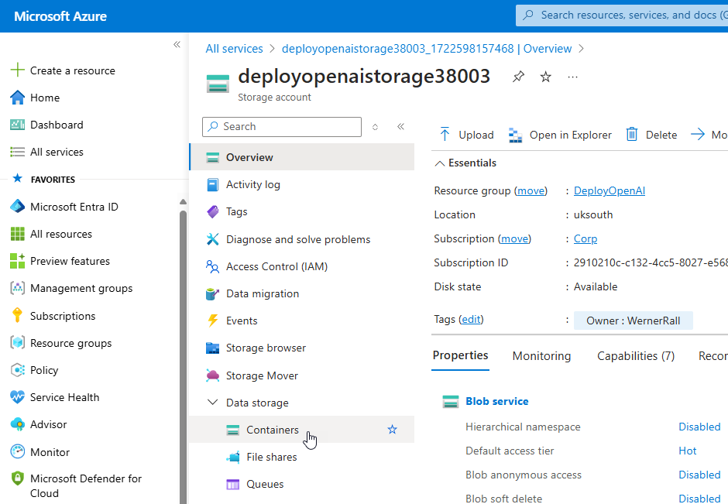Image resolution: width=728 pixels, height=504 pixels.
Task: Click the FAVORITES star header
Action: coord(18,178)
